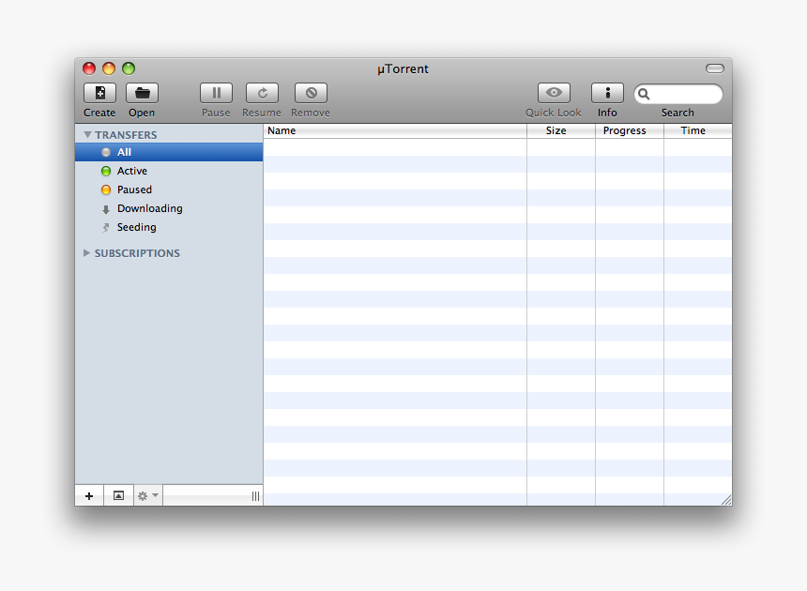Click the SUBSCRIPTIONS heading text
Viewport: 807px width, 591px height.
pos(137,253)
